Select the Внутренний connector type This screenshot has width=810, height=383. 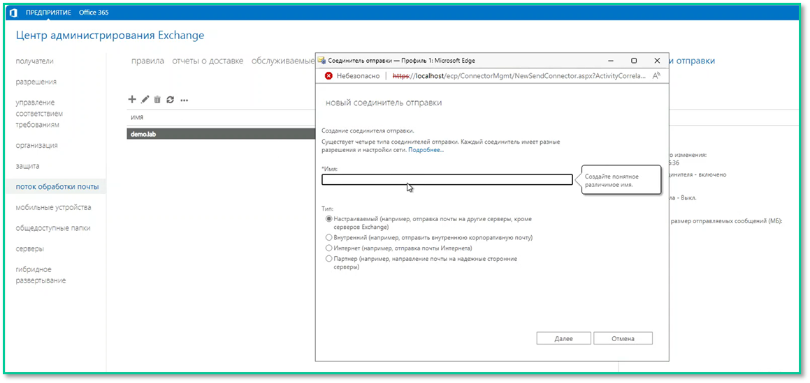[328, 237]
